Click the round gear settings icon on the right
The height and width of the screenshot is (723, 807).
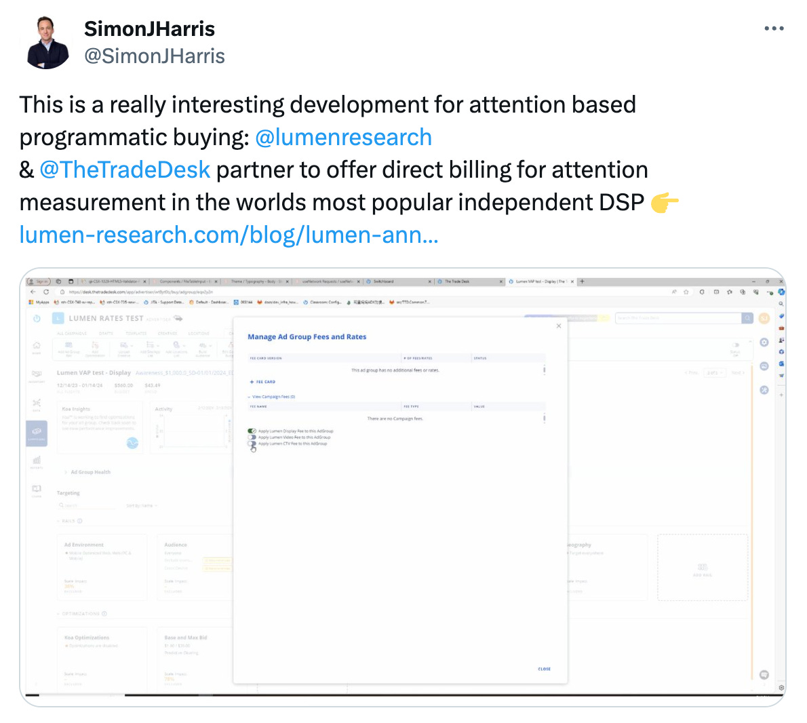point(764,343)
